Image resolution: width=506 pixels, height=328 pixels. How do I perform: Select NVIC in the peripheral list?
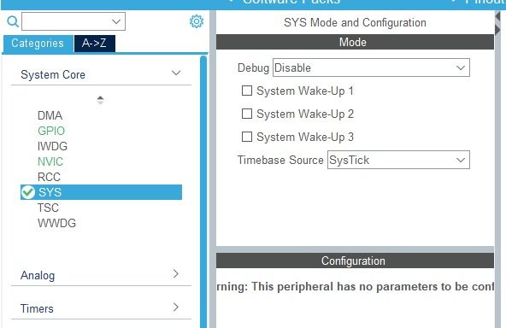click(x=50, y=161)
